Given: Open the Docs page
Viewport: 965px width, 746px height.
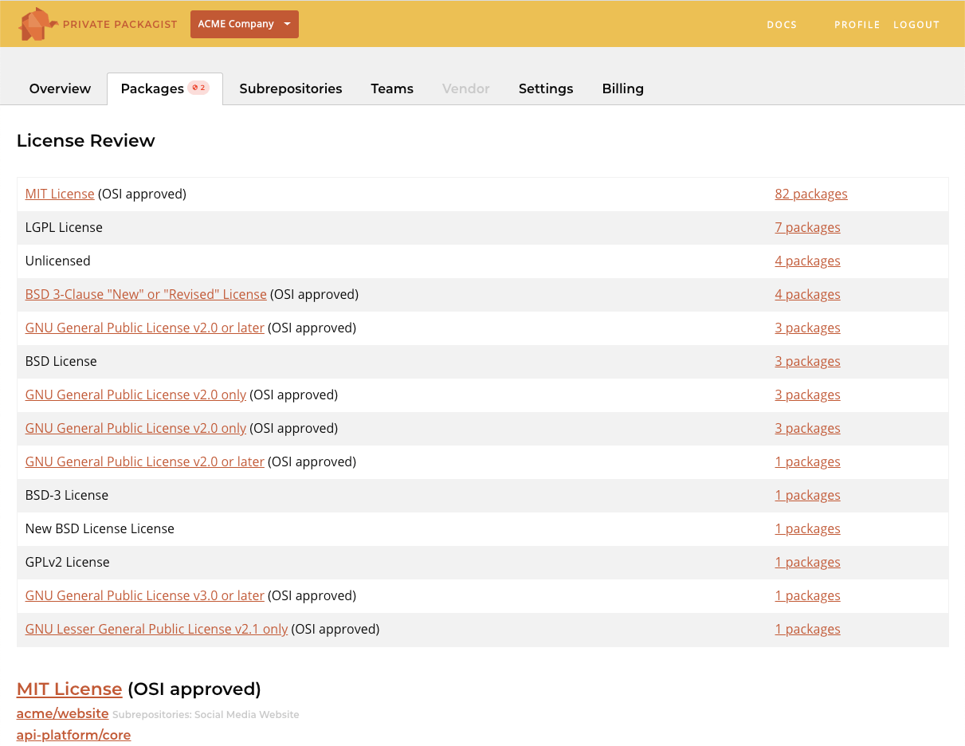Looking at the screenshot, I should (x=781, y=25).
